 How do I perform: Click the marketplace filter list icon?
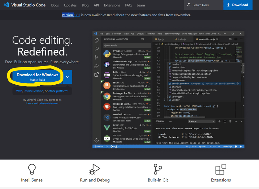point(142,39)
